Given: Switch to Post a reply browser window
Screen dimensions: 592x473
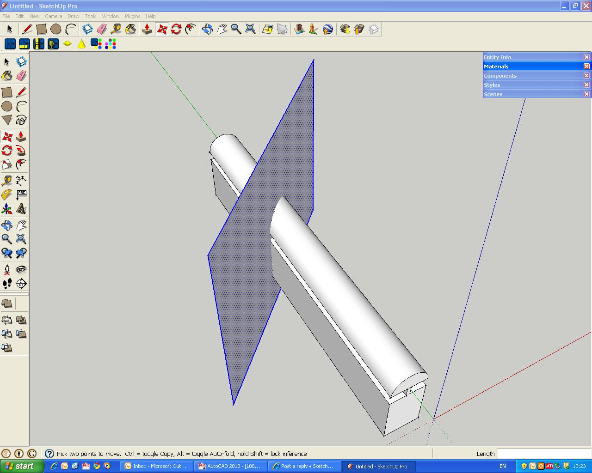Looking at the screenshot, I should pyautogui.click(x=304, y=466).
